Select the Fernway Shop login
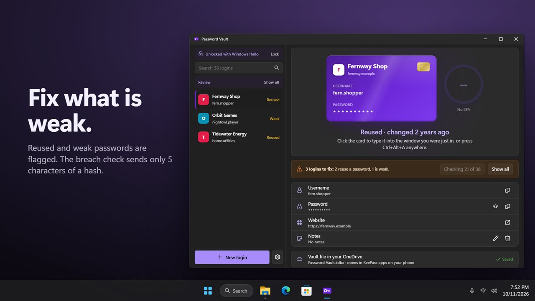Viewport: 535px width, 301px height. tap(239, 99)
